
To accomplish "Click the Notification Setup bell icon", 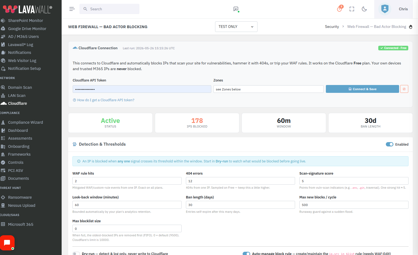I will [x=3, y=69].
